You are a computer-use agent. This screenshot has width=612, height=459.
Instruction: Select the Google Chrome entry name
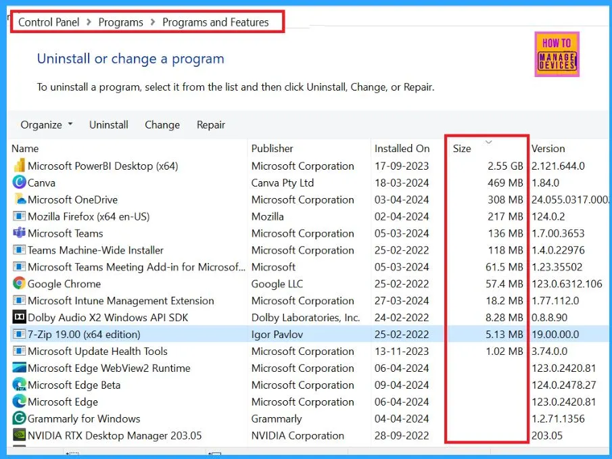(64, 284)
